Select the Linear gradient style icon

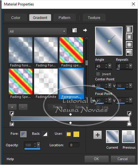[x=129, y=29]
